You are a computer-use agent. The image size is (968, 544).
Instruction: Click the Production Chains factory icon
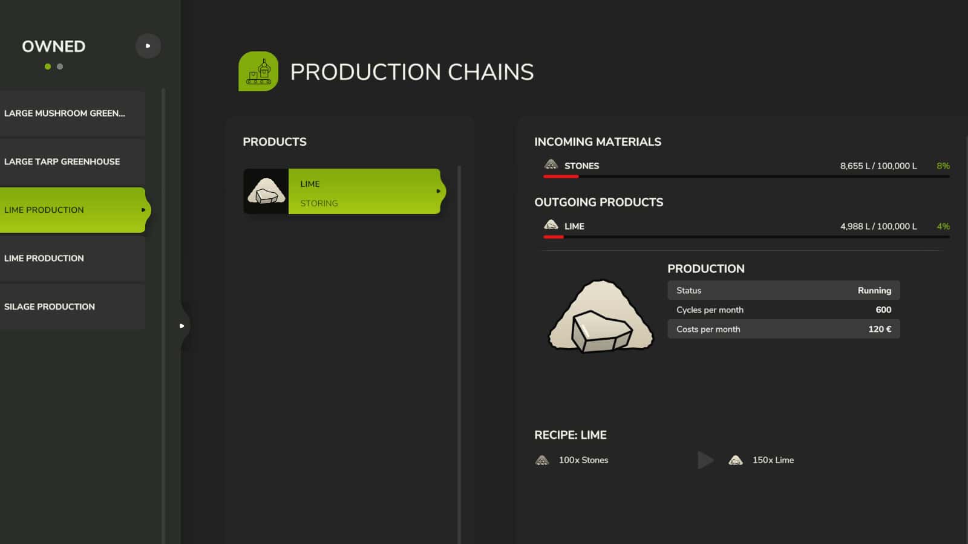[x=258, y=71]
